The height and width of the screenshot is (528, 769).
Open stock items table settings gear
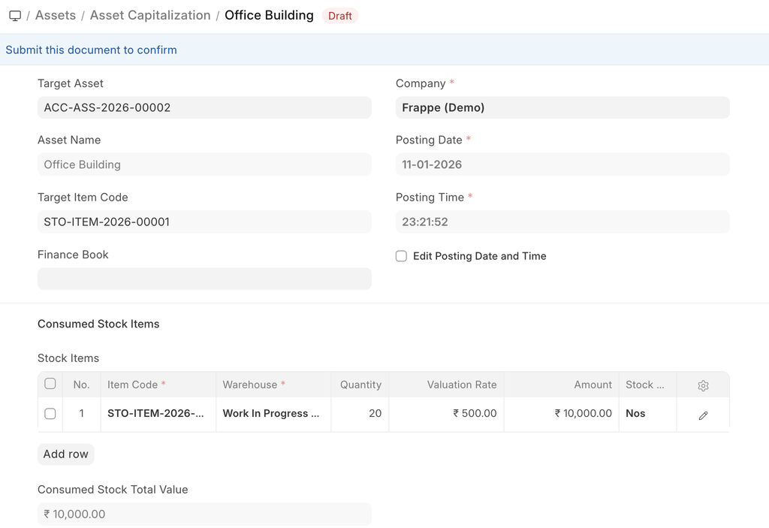(703, 385)
